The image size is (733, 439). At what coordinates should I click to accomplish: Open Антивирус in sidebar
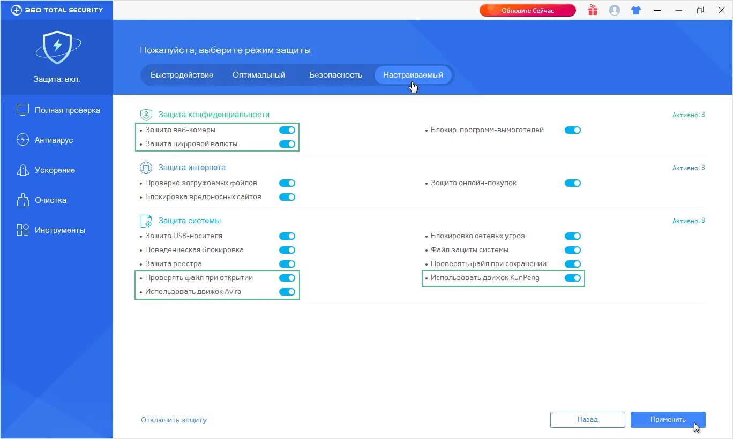[56, 140]
